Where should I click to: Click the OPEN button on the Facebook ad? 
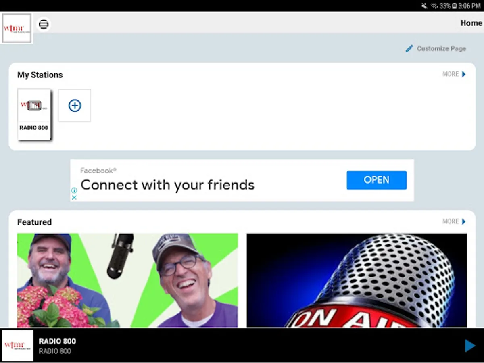click(376, 180)
